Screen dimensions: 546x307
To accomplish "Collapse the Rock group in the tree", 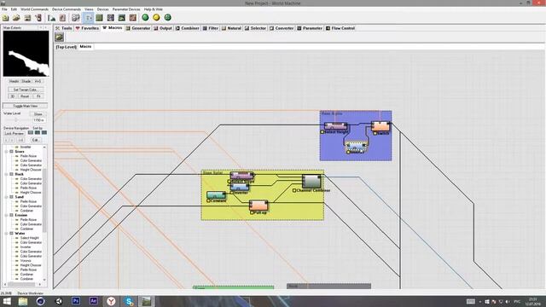I will 6,174.
